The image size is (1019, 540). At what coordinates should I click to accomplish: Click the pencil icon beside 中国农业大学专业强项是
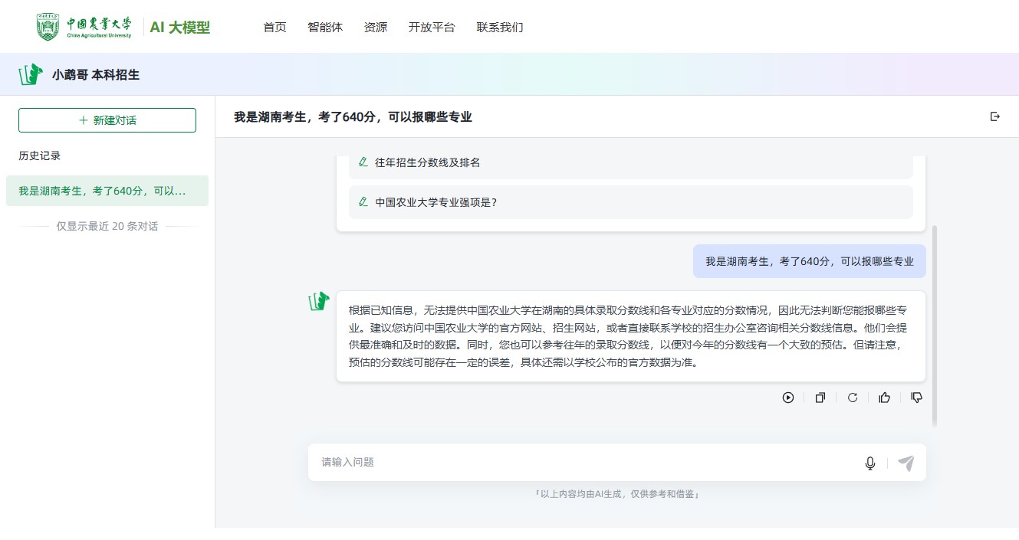pos(363,202)
